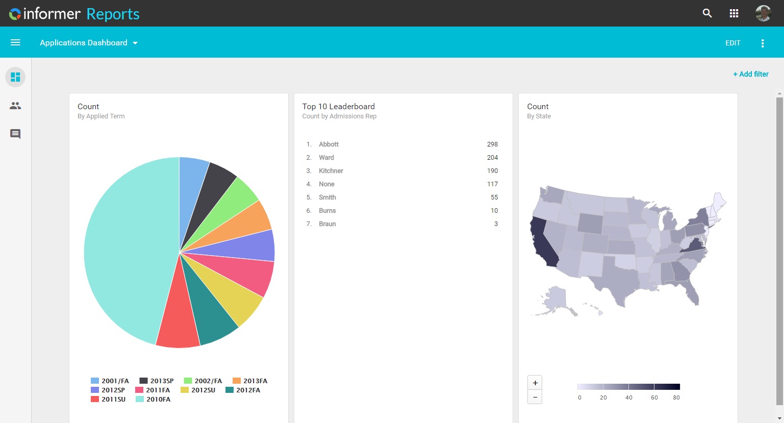Select Ward in the leaderboard
The width and height of the screenshot is (784, 423).
(x=326, y=158)
